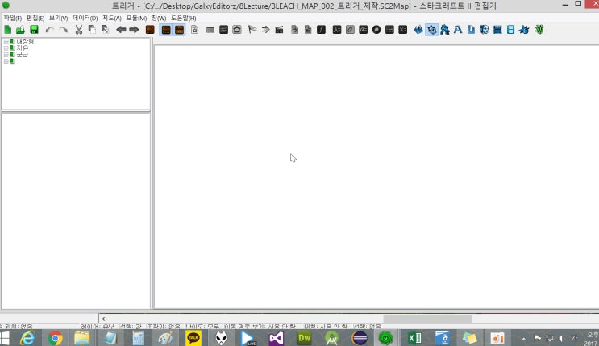Click the blue clapperboard module icon
This screenshot has height=346, width=599.
[x=497, y=30]
